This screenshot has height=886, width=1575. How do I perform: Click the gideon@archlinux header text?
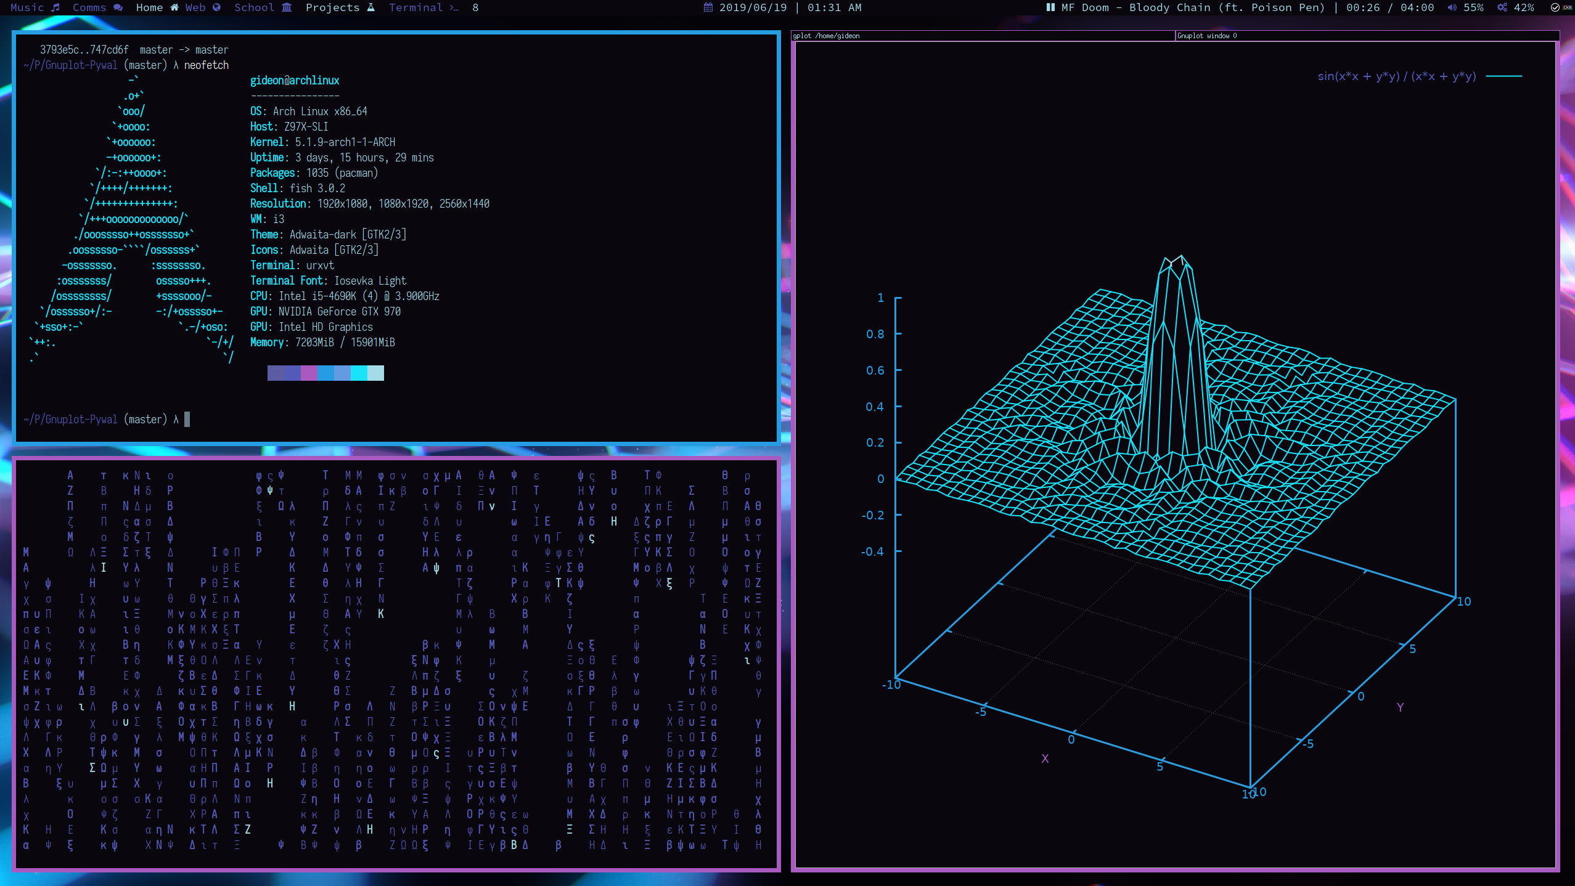295,81
